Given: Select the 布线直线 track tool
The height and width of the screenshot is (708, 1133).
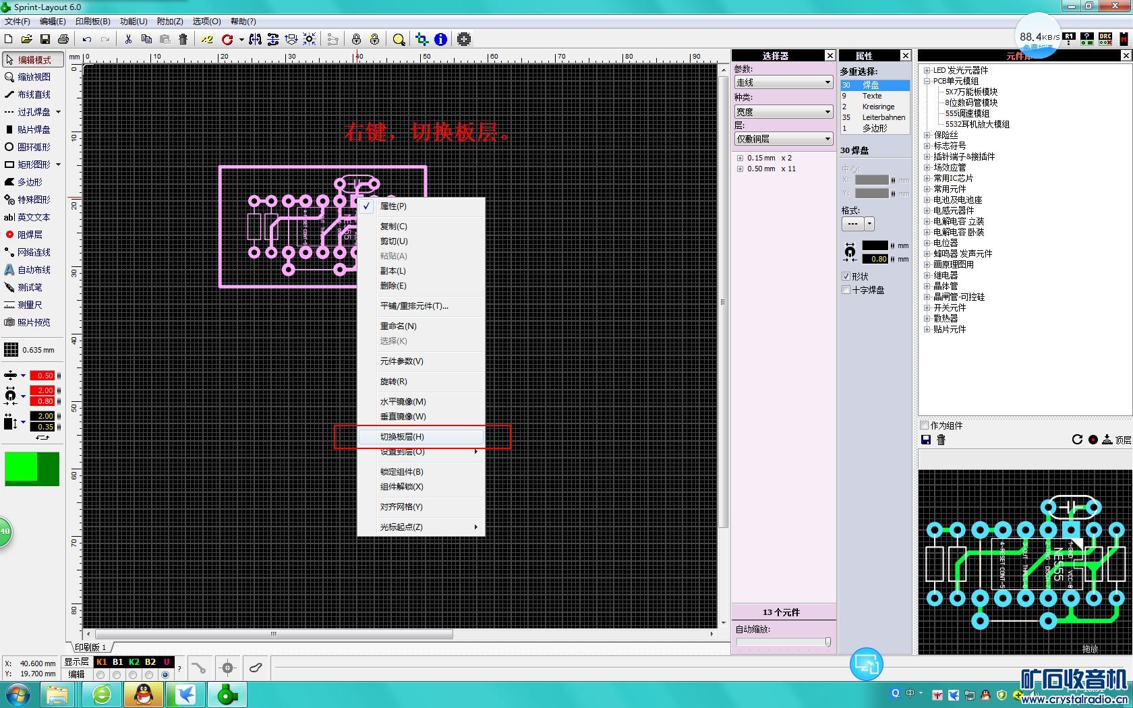Looking at the screenshot, I should coord(32,94).
